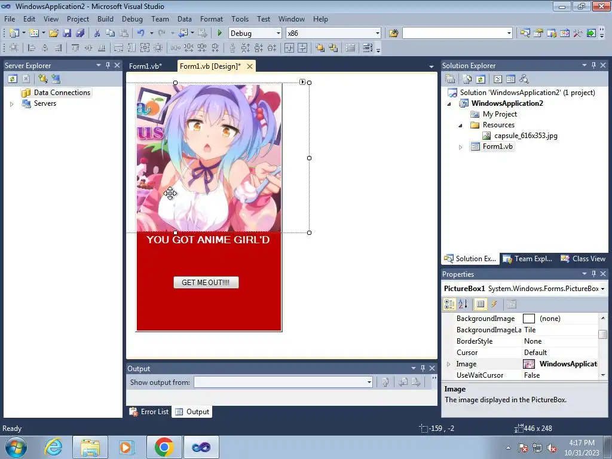The image size is (612, 459).
Task: Click the Center Vertically layout icon
Action: [x=302, y=48]
